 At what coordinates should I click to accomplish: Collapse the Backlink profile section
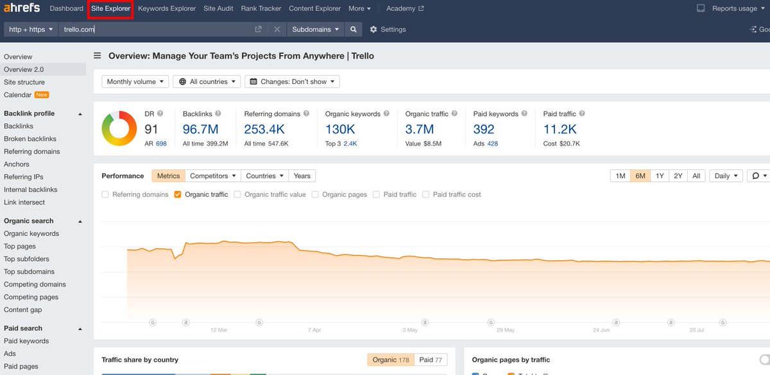(80, 114)
